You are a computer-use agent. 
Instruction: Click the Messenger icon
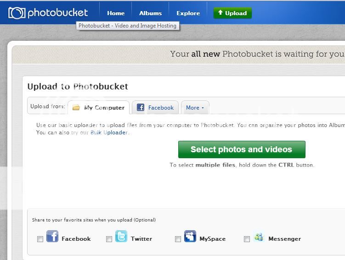(x=259, y=237)
